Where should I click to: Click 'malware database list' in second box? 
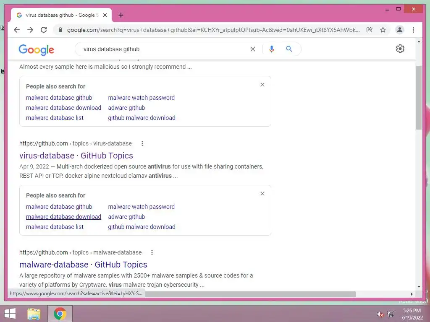click(55, 227)
